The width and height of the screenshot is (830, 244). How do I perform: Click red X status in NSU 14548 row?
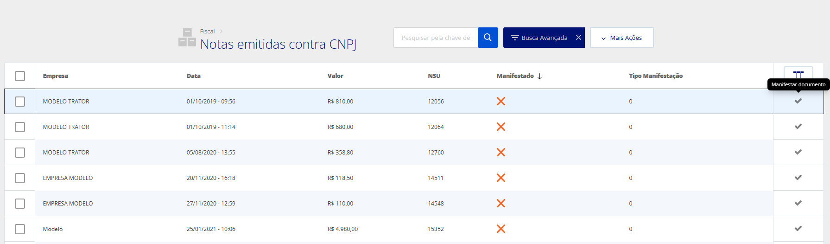501,203
